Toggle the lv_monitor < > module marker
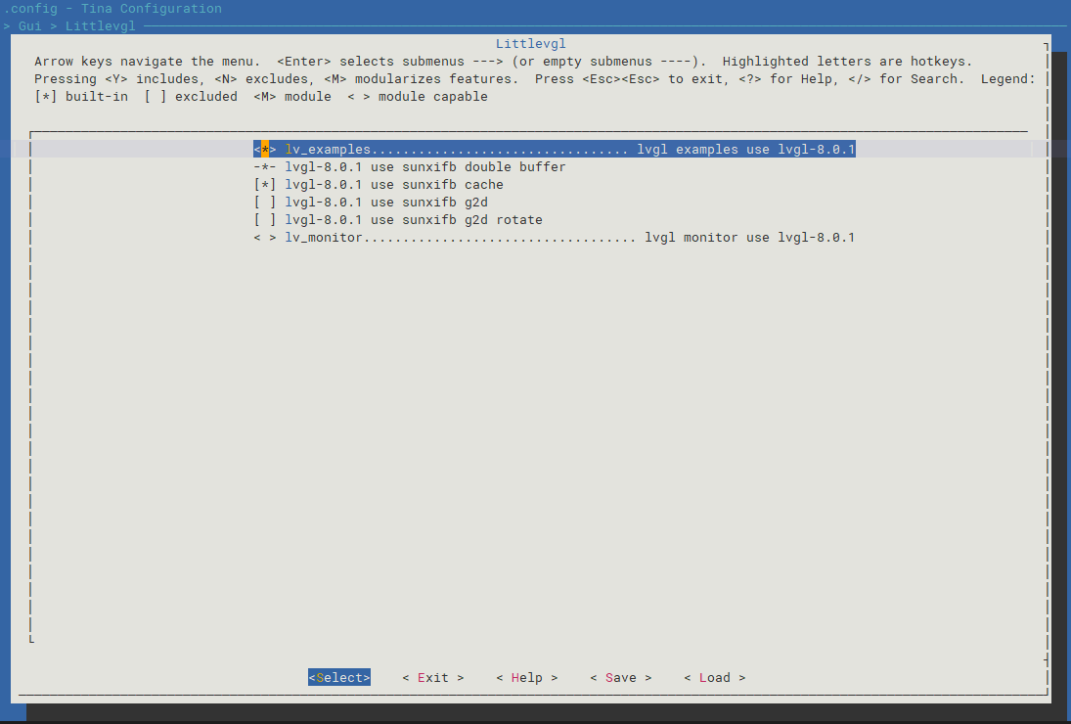The image size is (1071, 724). (x=265, y=238)
